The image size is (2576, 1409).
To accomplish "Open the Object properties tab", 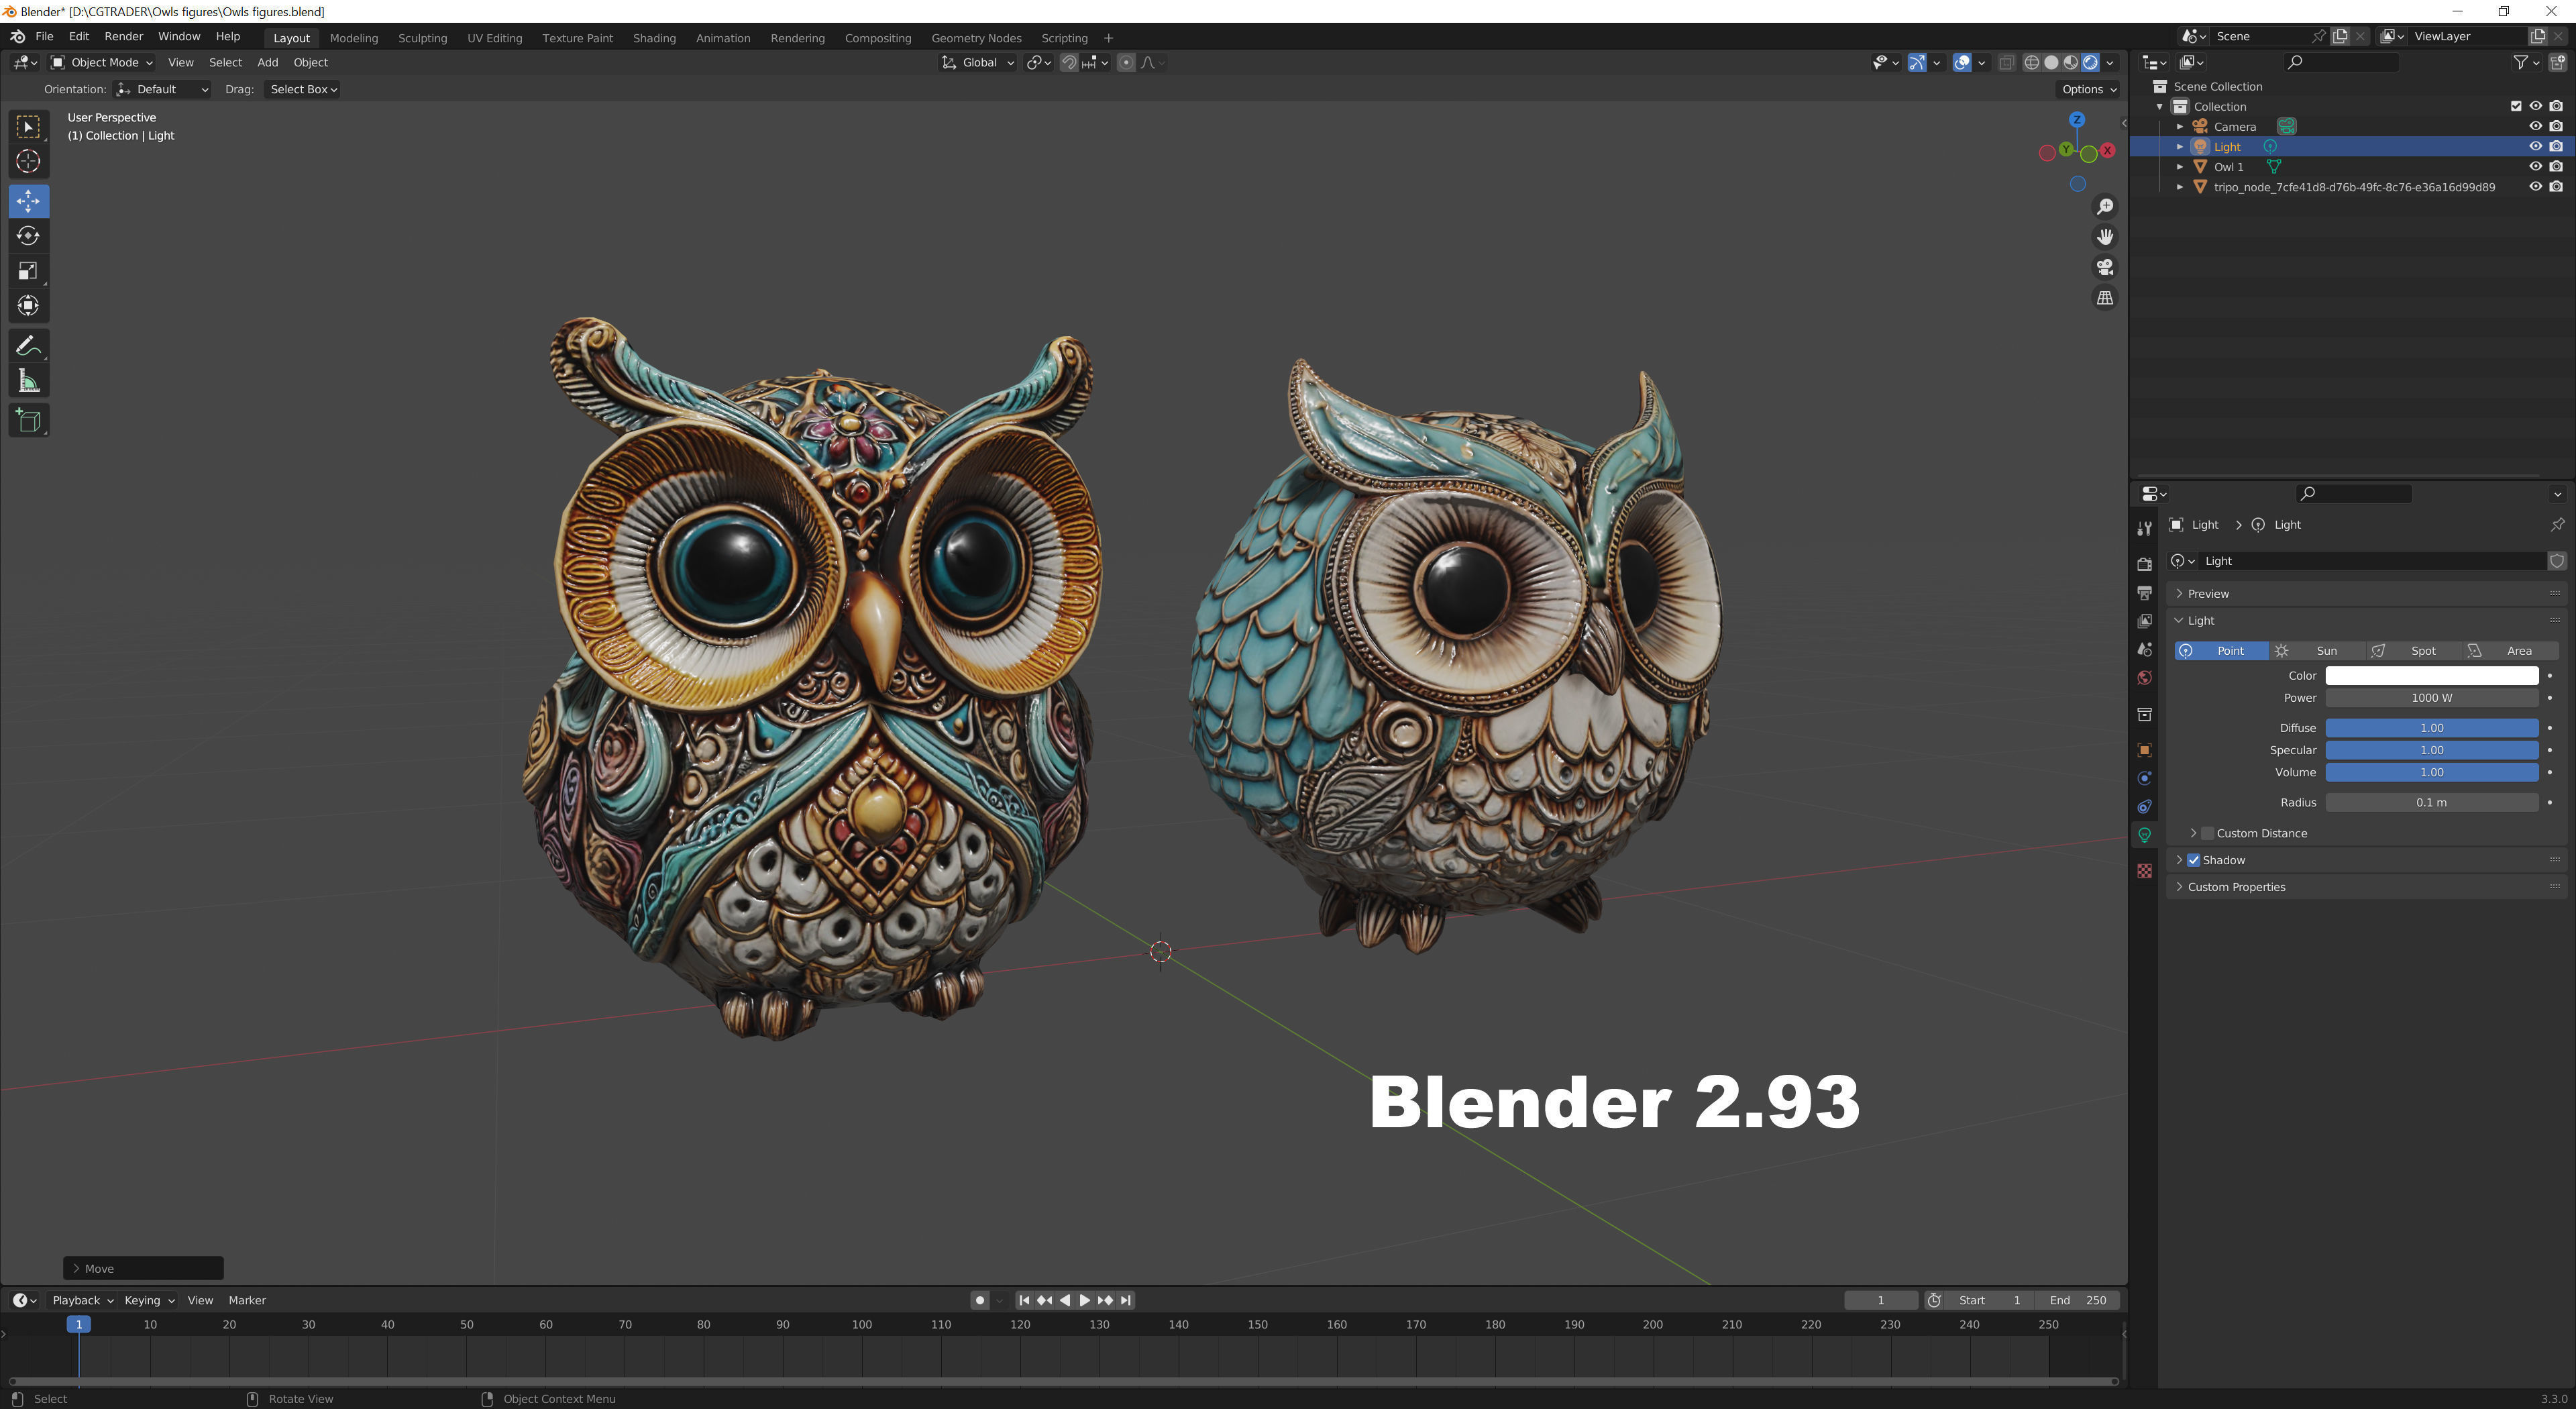I will click(x=2144, y=750).
